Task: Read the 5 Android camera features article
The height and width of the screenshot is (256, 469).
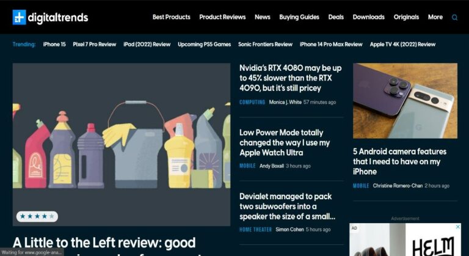Action: pyautogui.click(x=399, y=161)
